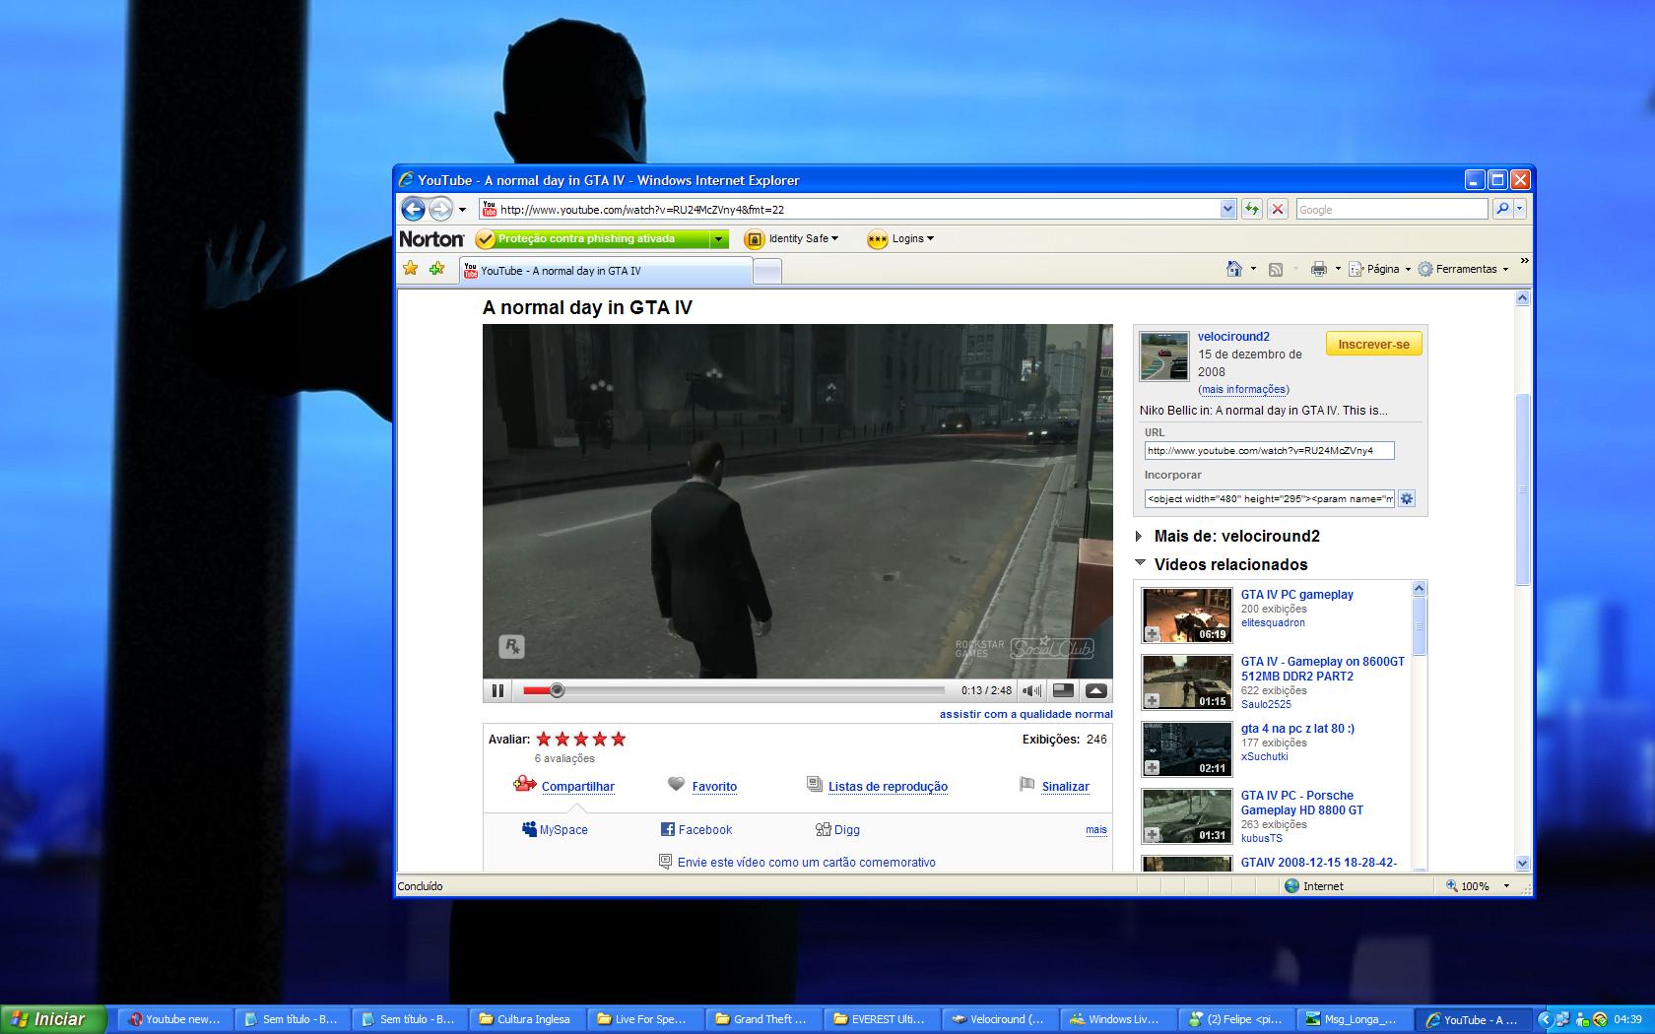Click the RSS feeds icon
The height and width of the screenshot is (1034, 1655).
pos(1276,269)
